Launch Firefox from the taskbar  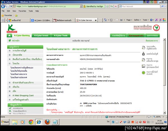(x=47, y=122)
